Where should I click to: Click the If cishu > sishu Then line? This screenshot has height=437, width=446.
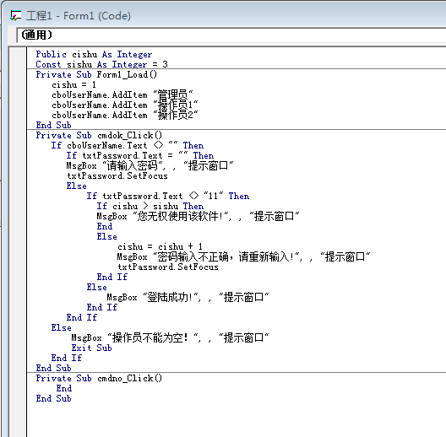tap(150, 206)
